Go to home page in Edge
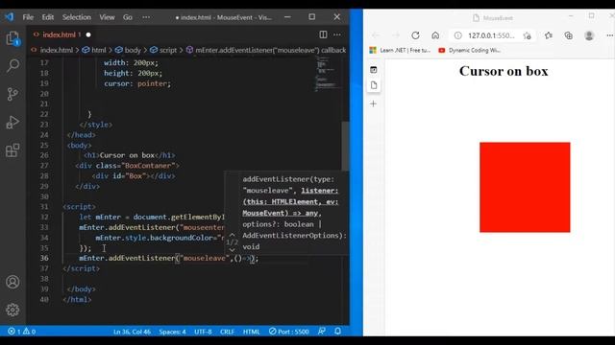This screenshot has height=345, width=615. tap(435, 35)
